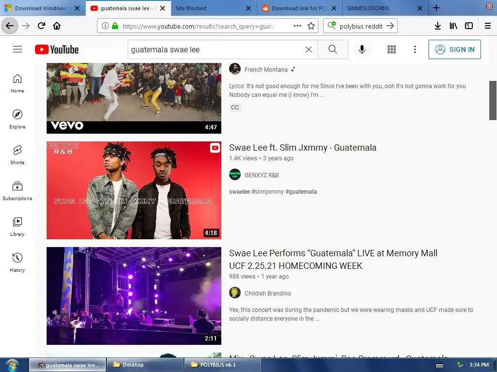This screenshot has height=372, width=497.
Task: Go to YouTube home via logo
Action: pos(57,49)
